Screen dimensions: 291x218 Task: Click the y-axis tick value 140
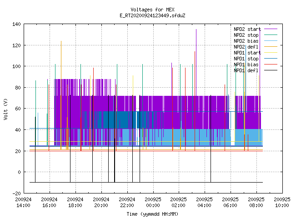16,24
